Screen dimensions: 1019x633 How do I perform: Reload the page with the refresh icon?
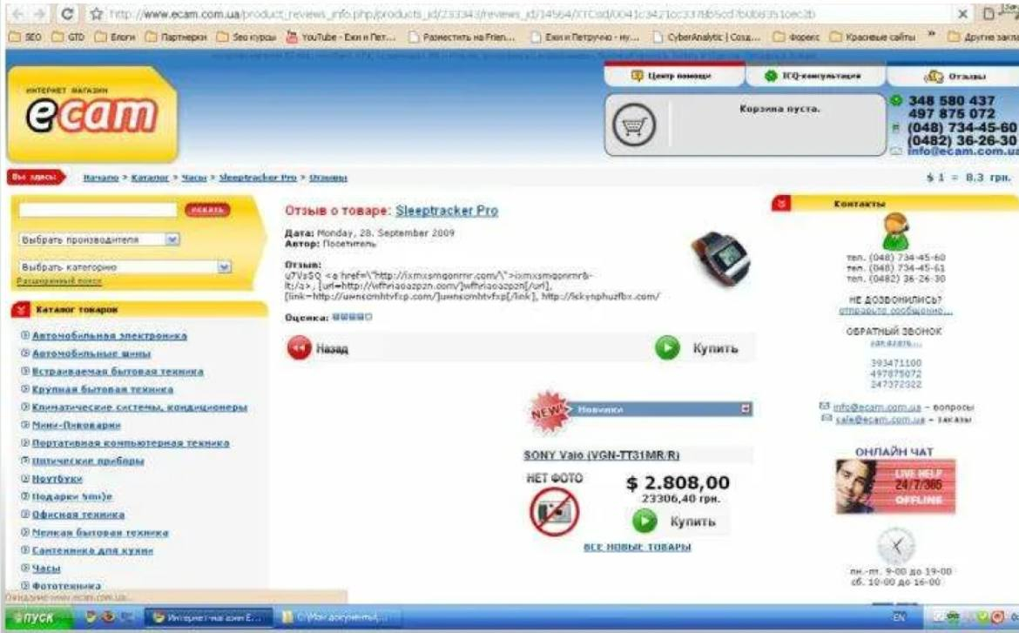pyautogui.click(x=67, y=14)
